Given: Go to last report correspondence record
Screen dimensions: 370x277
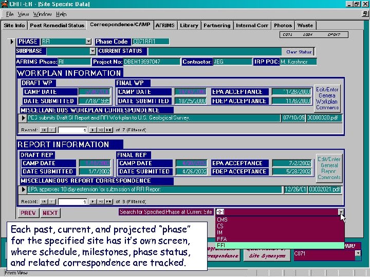Looking at the screenshot, I should (x=101, y=202).
